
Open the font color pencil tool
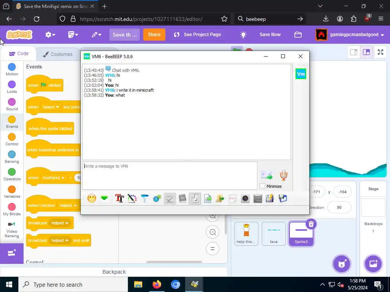(132, 198)
